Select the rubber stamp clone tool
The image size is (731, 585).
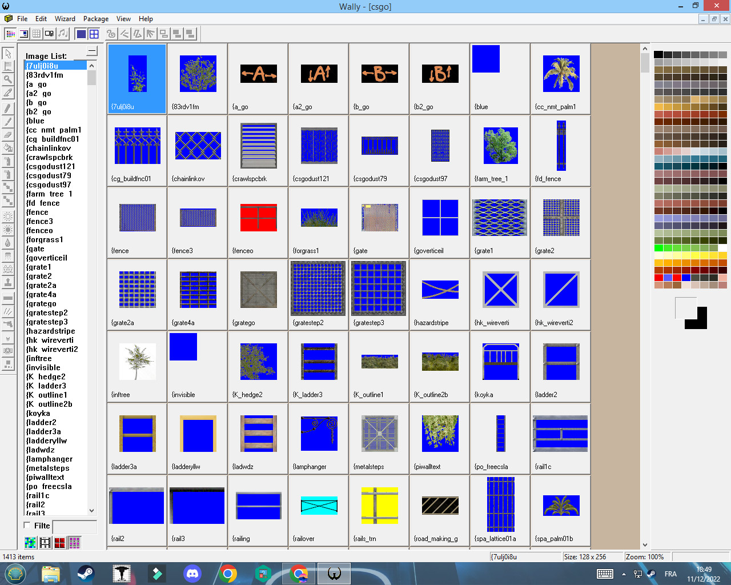(x=8, y=282)
